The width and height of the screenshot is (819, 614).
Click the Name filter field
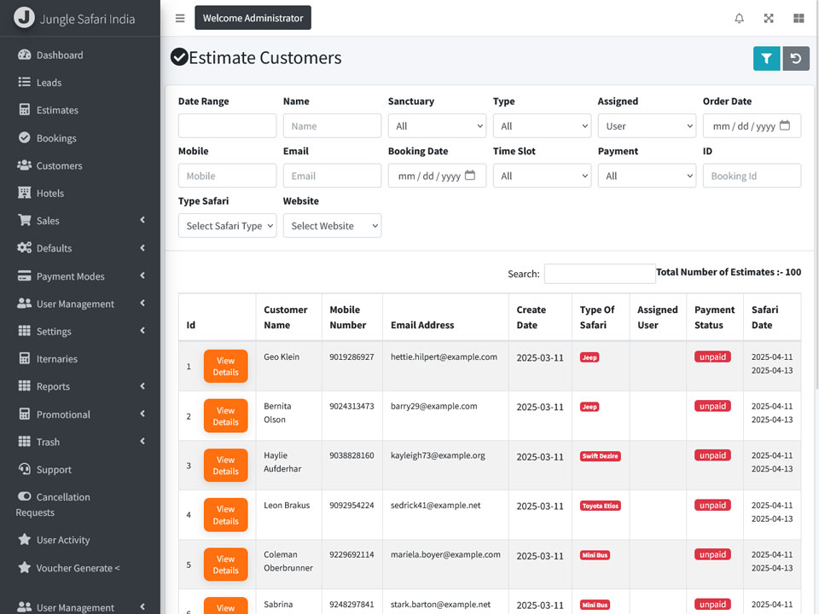332,126
